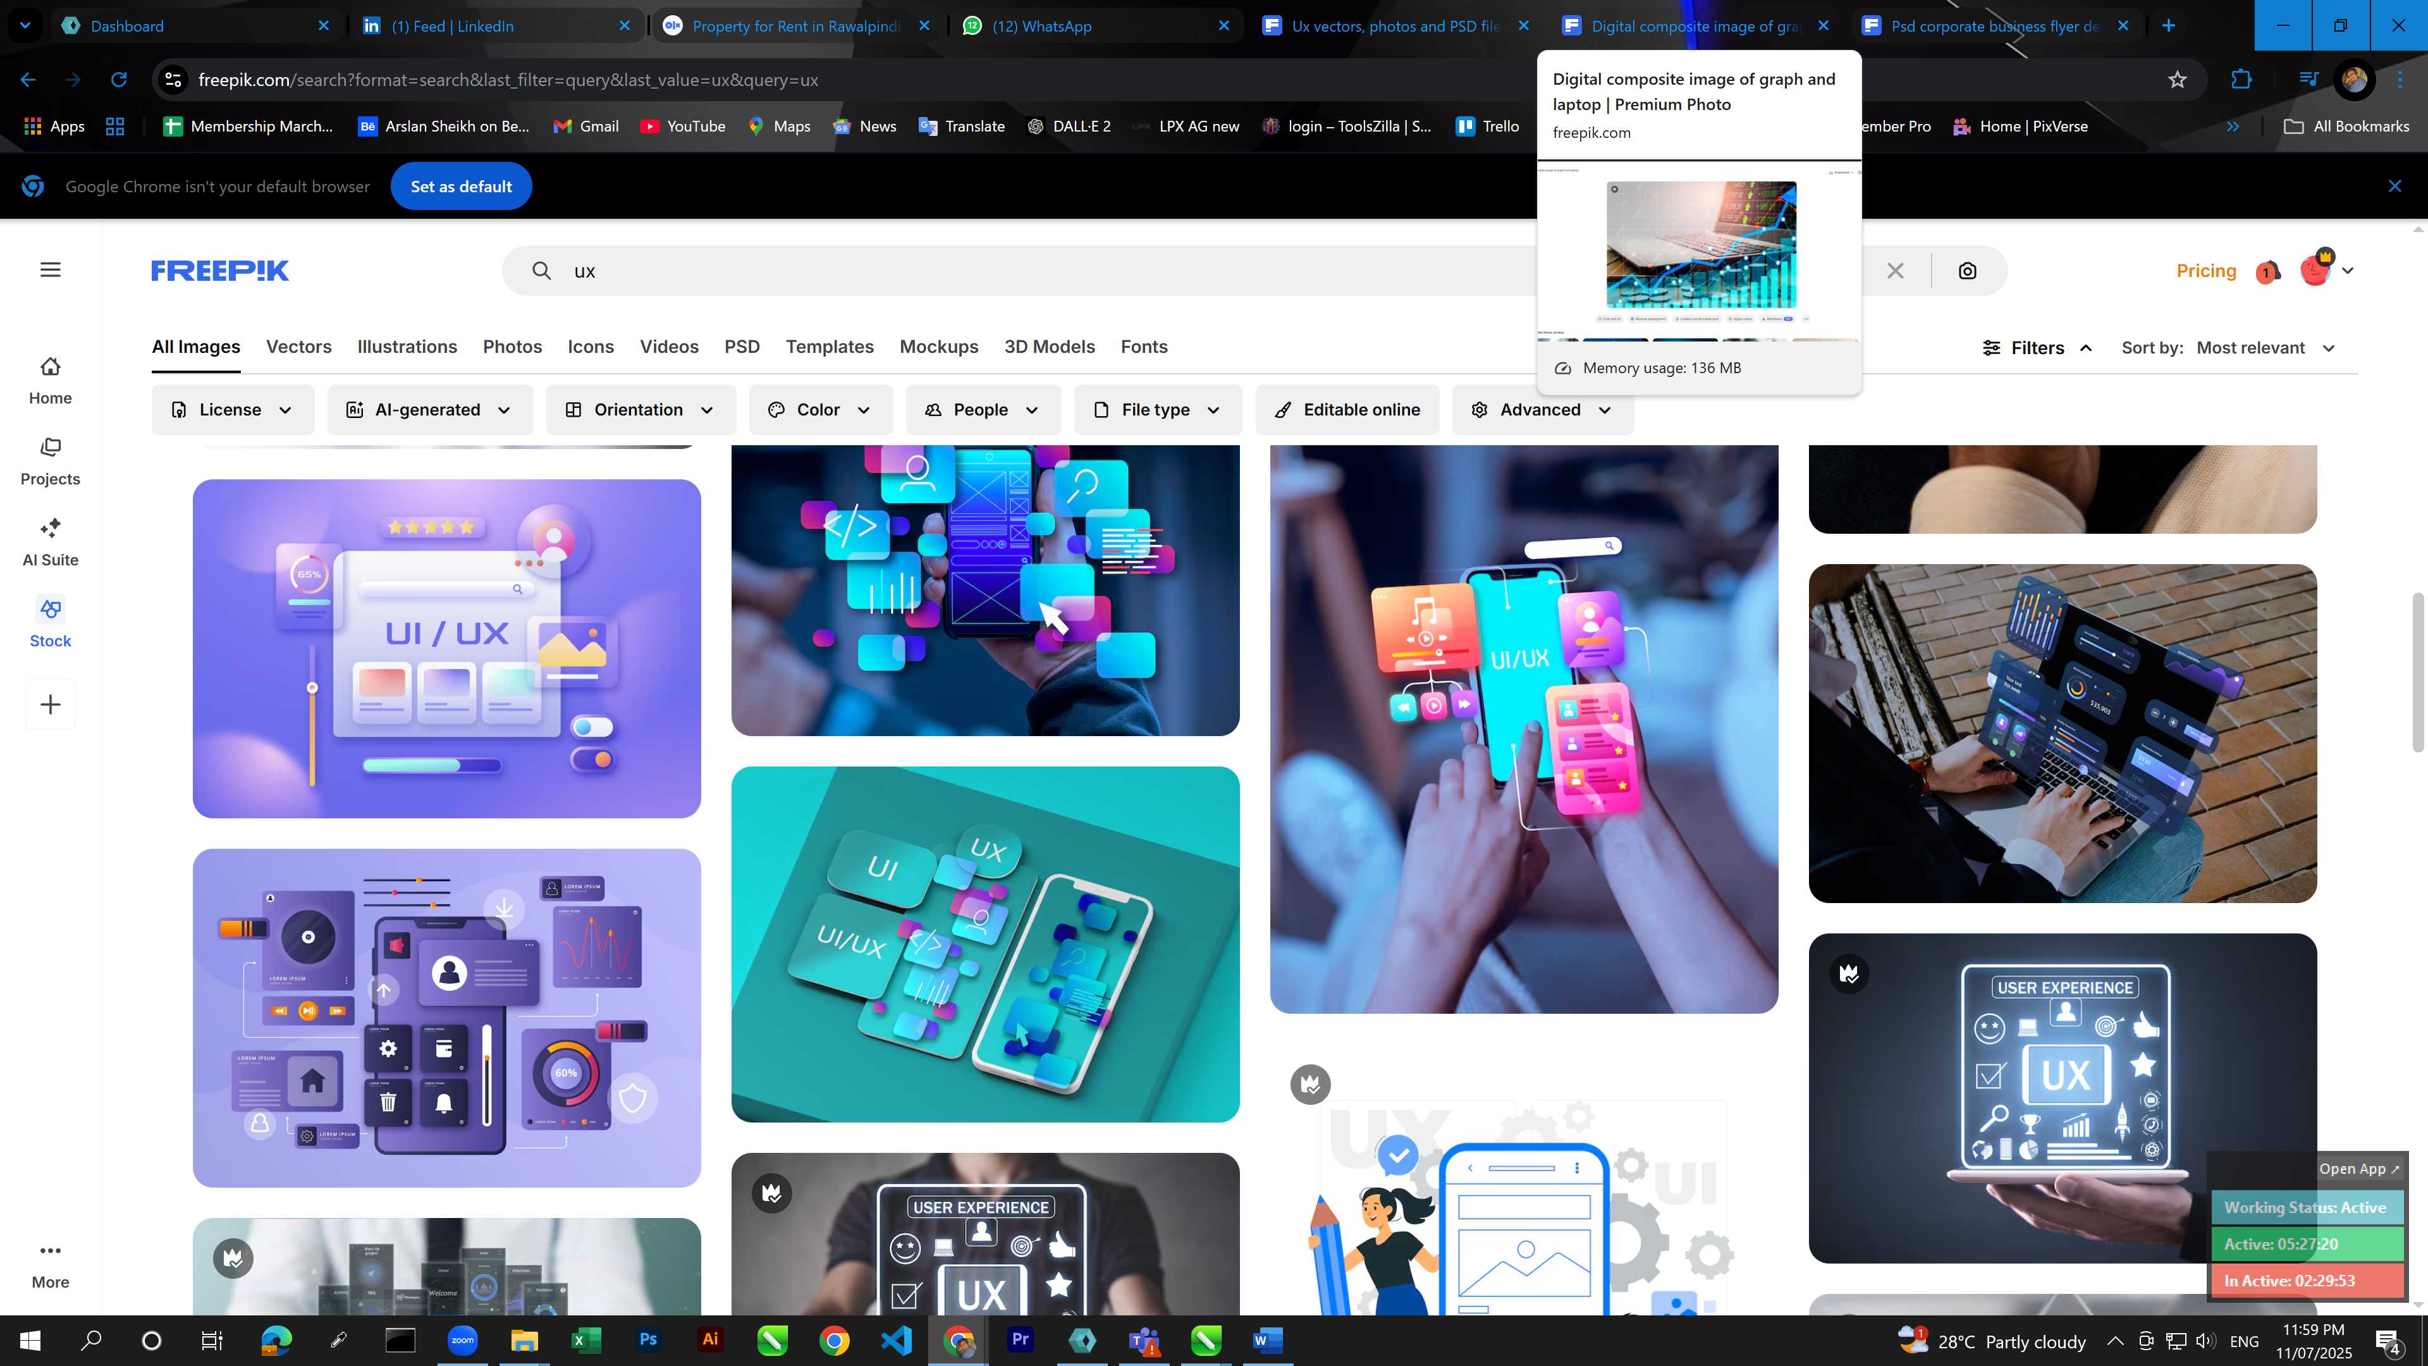
Task: Open Projects in the sidebar
Action: (x=50, y=462)
